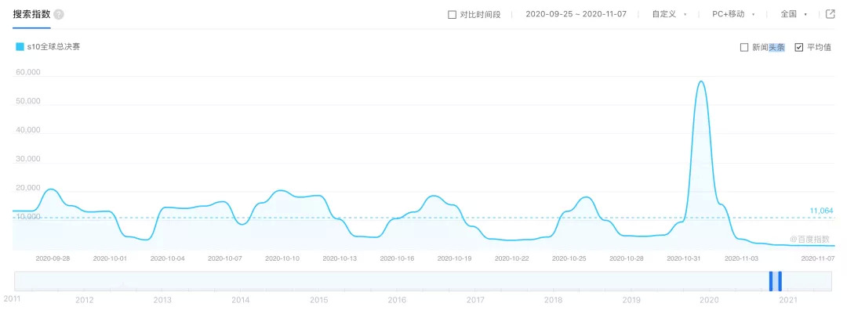
Task: Click the 11,064 average value label
Action: click(x=820, y=211)
